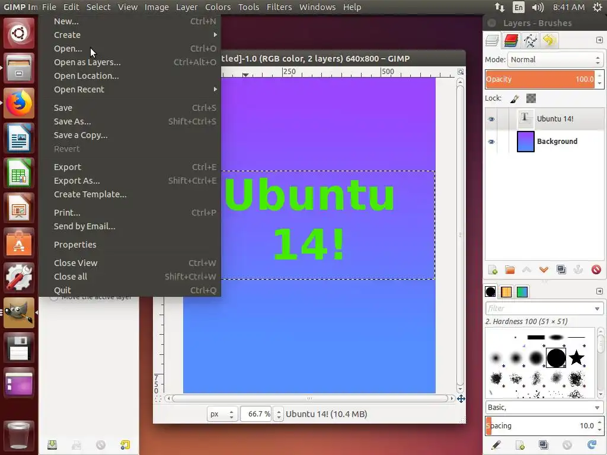The image size is (607, 455).
Task: Click zoom-on-resize icon at ruler corner
Action: coord(461,72)
